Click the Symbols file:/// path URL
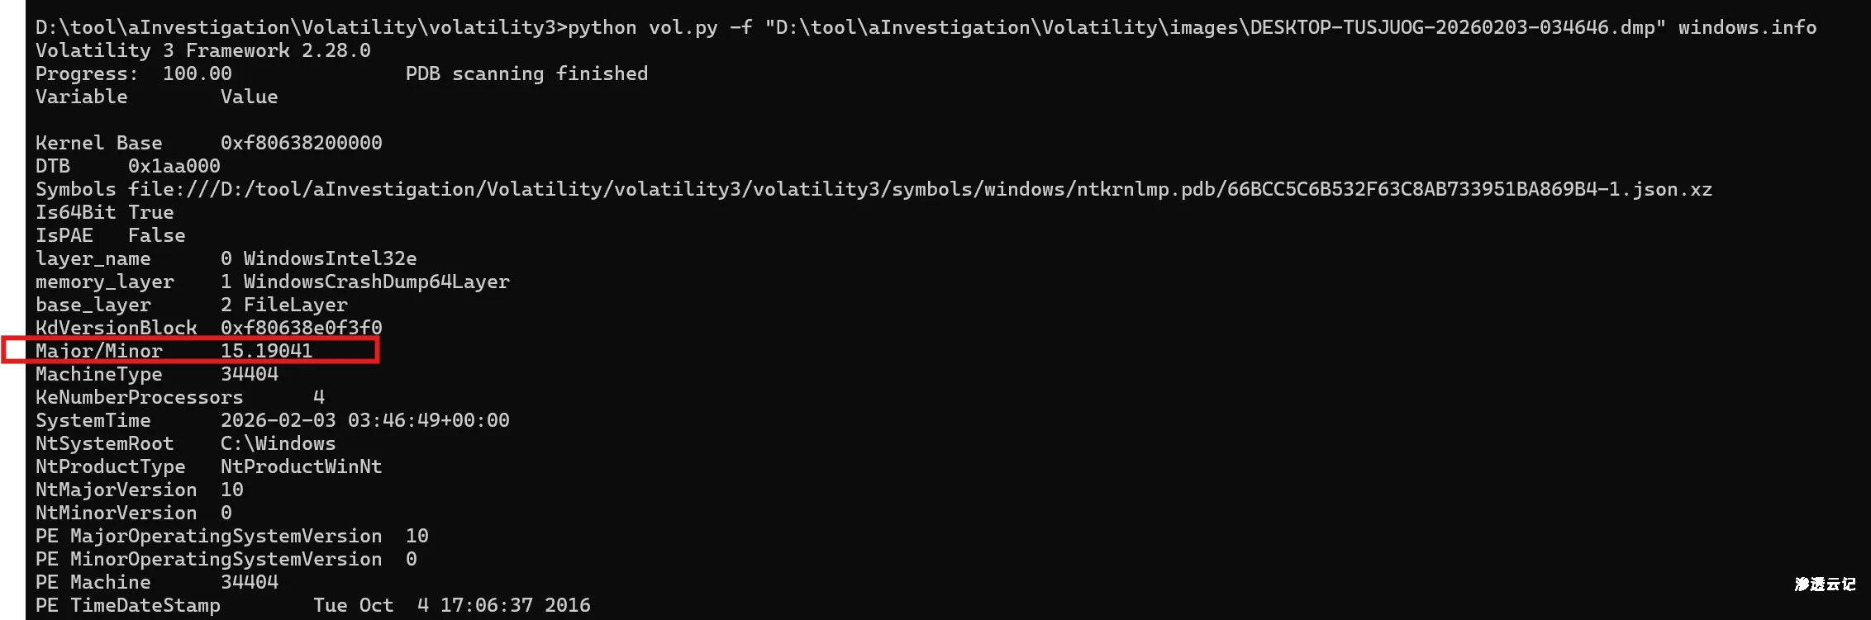Screen dimensions: 1871x620 point(919,189)
